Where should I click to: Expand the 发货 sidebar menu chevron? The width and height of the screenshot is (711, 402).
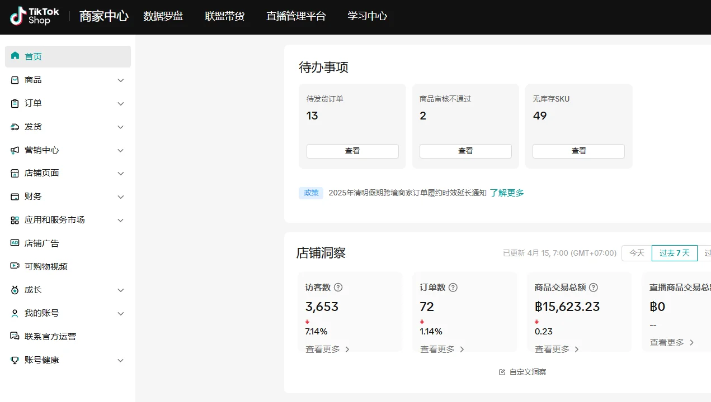pos(121,127)
